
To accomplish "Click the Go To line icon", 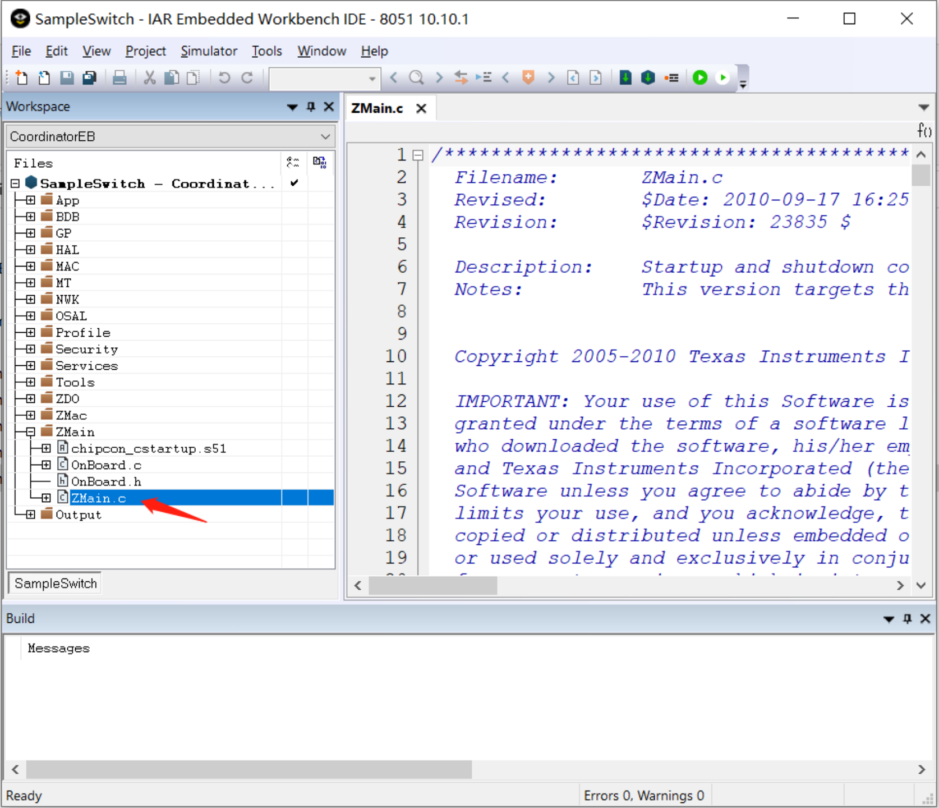I will click(x=484, y=77).
